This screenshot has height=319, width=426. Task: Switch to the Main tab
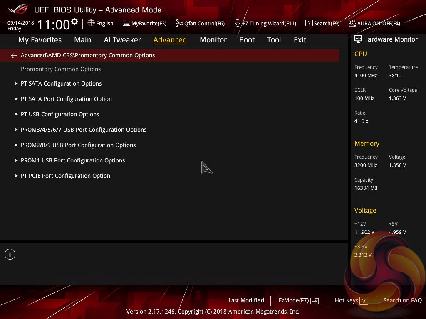click(83, 40)
